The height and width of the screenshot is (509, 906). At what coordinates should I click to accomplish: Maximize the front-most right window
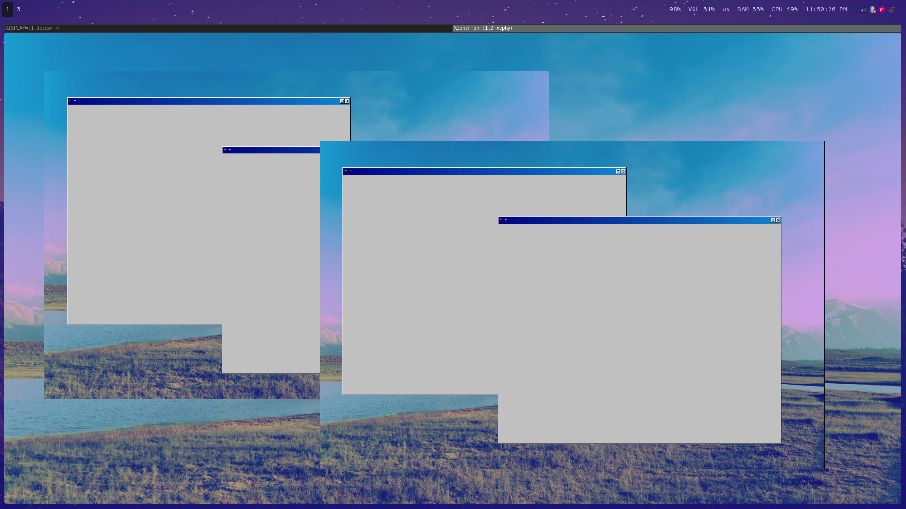(x=773, y=220)
